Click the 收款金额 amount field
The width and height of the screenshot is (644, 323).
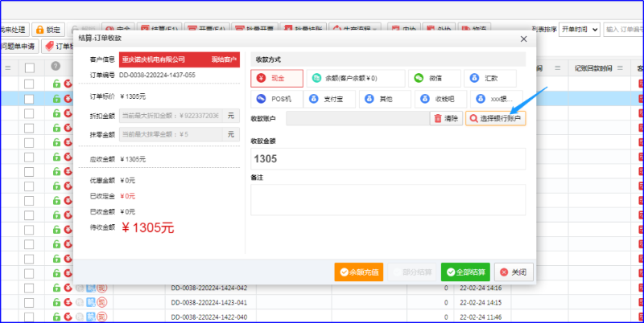387,158
